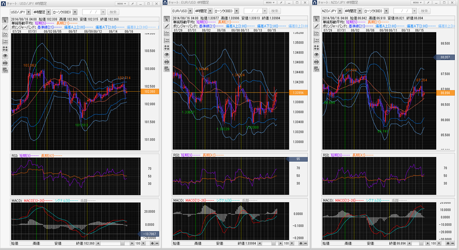
Task: Click the data table icon in USD/JPY chart
Action: pos(5,70)
